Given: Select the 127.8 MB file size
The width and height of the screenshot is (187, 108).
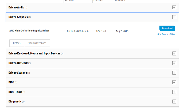Looking at the screenshot, I should (101, 31).
